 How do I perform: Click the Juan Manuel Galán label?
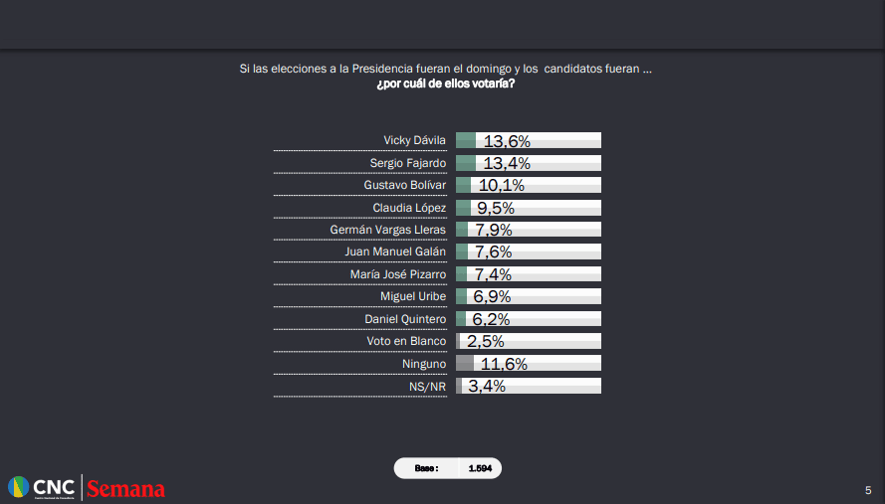pos(395,252)
